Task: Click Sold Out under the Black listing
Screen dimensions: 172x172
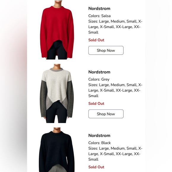Action: (96, 167)
